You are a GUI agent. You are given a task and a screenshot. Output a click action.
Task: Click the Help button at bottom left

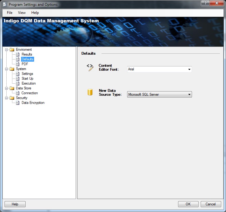pyautogui.click(x=15, y=204)
